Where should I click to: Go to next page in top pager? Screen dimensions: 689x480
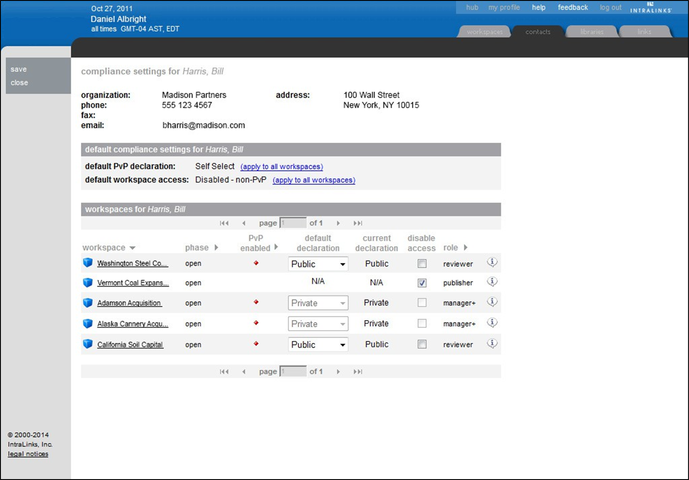[338, 223]
